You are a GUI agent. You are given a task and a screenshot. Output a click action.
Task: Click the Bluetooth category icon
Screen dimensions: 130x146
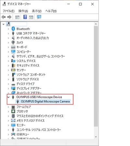[x=13, y=29]
